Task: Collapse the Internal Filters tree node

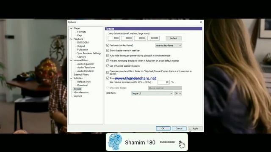Action: click(71, 60)
